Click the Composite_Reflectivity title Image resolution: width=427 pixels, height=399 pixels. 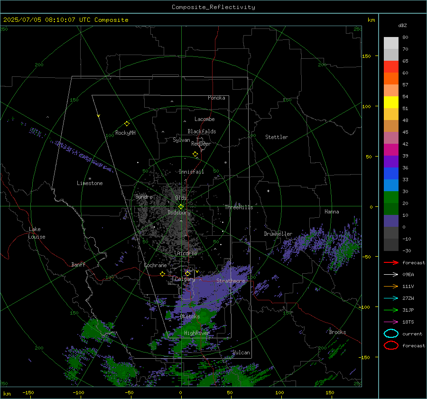(213, 7)
